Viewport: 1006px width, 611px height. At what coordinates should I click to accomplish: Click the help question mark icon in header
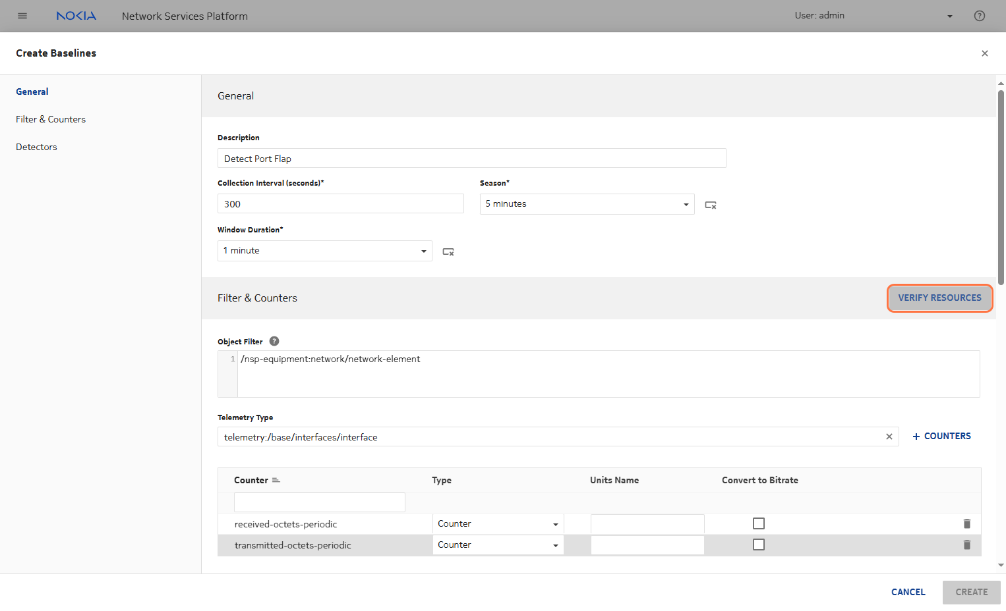pyautogui.click(x=979, y=16)
